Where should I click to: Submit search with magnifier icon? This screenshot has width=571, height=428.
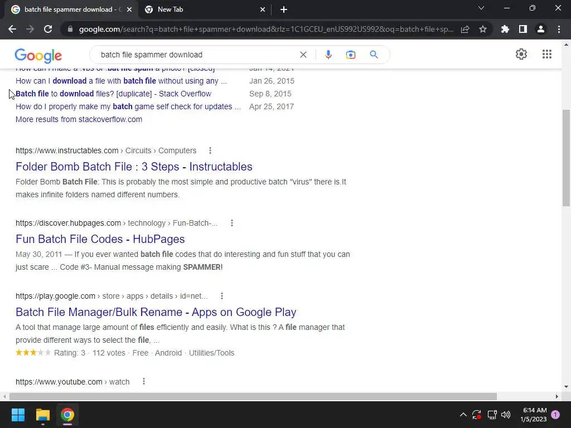coord(374,55)
